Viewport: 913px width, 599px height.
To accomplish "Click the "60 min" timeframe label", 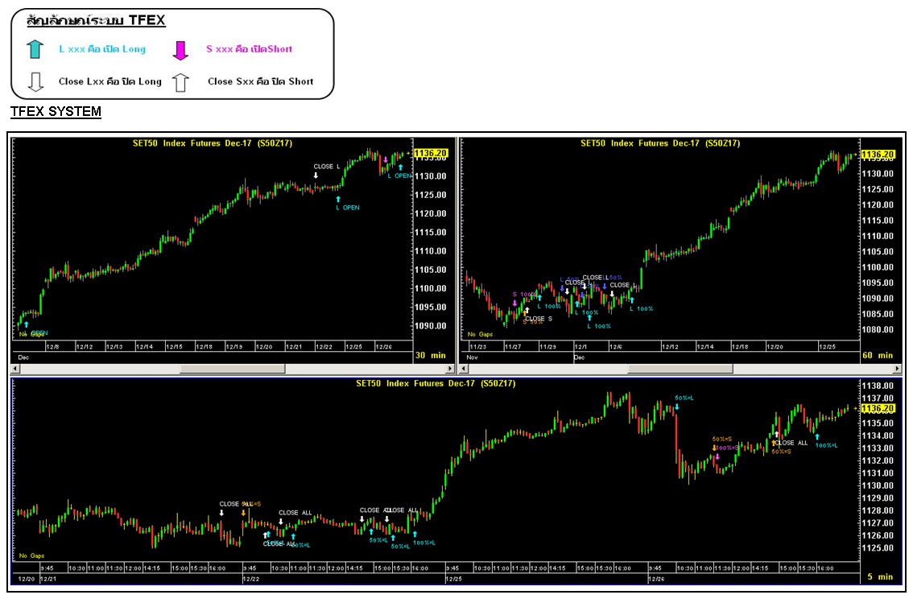I will 878,355.
